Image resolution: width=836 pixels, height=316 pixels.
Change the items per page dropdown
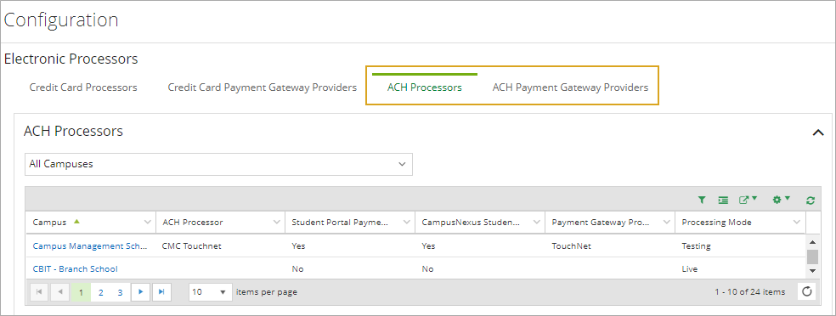pyautogui.click(x=210, y=292)
